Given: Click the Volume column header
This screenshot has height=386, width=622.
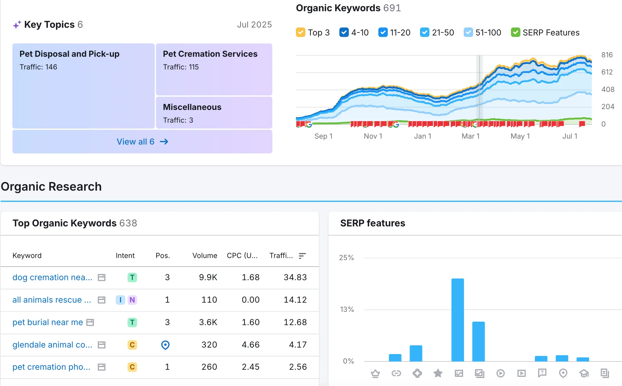Looking at the screenshot, I should [204, 256].
